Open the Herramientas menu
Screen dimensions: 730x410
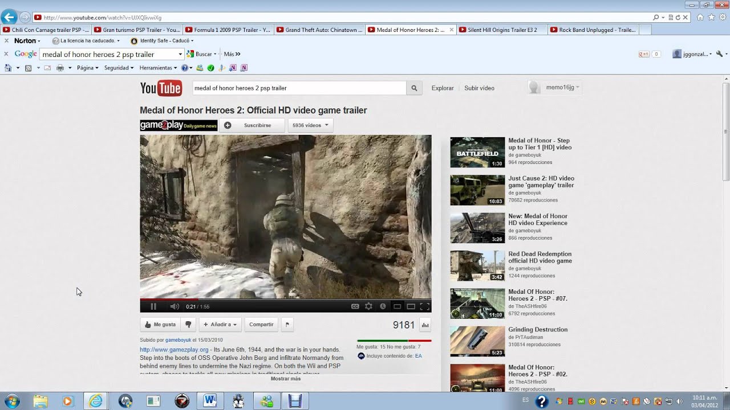tap(158, 68)
